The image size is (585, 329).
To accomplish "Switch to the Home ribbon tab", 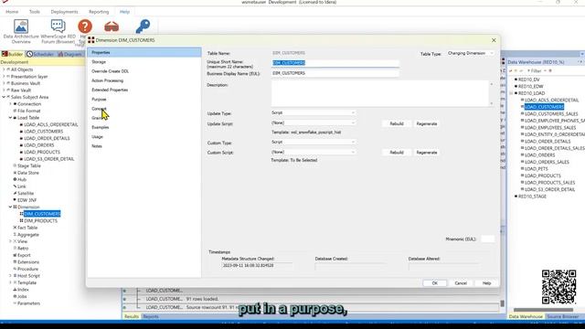I will pos(12,12).
